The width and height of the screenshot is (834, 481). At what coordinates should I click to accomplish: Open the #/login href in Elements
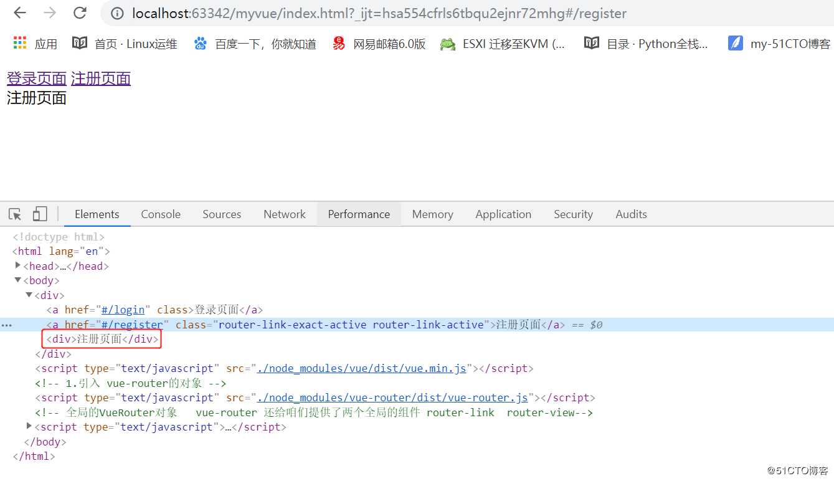(123, 310)
